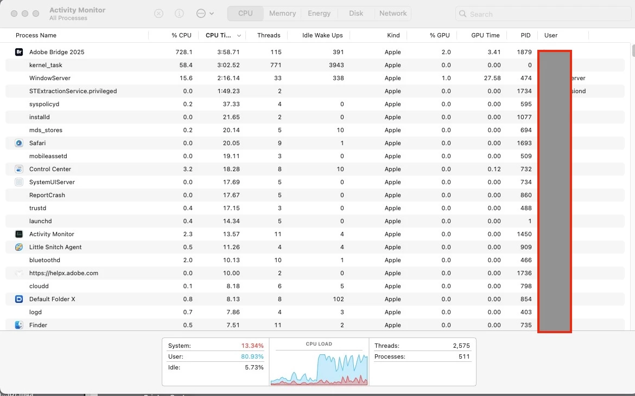This screenshot has height=396, width=635.
Task: Switch to the Disk tab
Action: click(356, 14)
